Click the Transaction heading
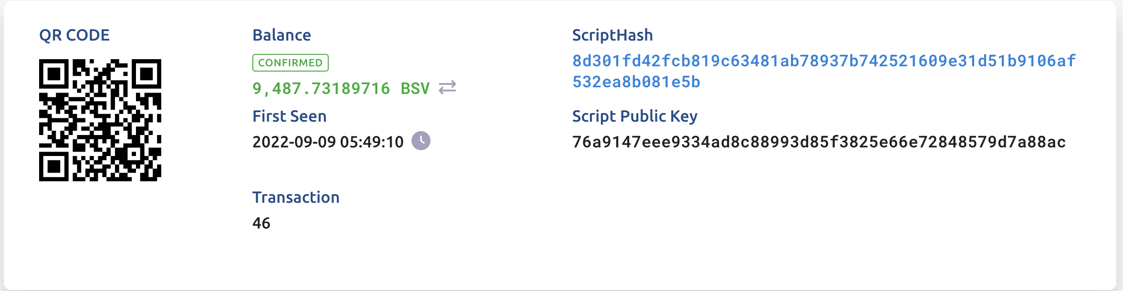Image resolution: width=1123 pixels, height=291 pixels. coord(296,197)
